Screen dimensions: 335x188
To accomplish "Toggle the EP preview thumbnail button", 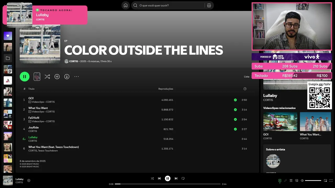I will pos(37,77).
